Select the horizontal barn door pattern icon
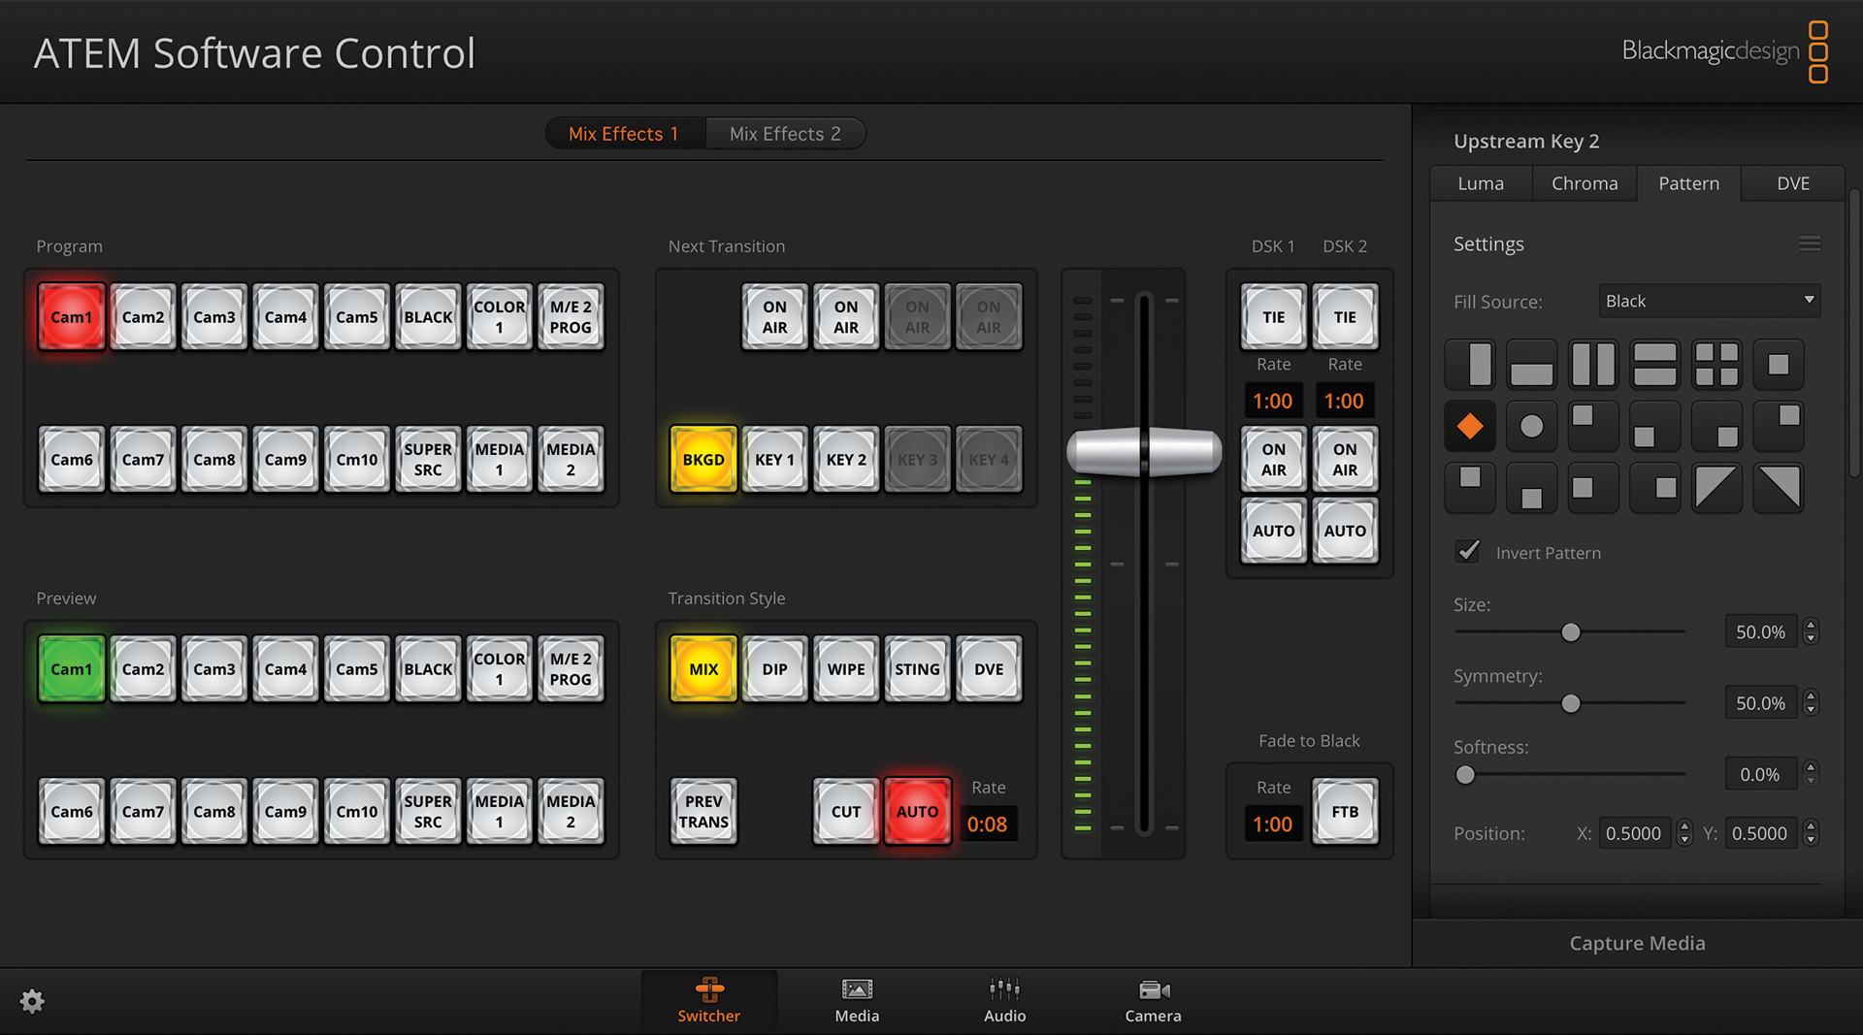The width and height of the screenshot is (1863, 1035). coord(1655,364)
